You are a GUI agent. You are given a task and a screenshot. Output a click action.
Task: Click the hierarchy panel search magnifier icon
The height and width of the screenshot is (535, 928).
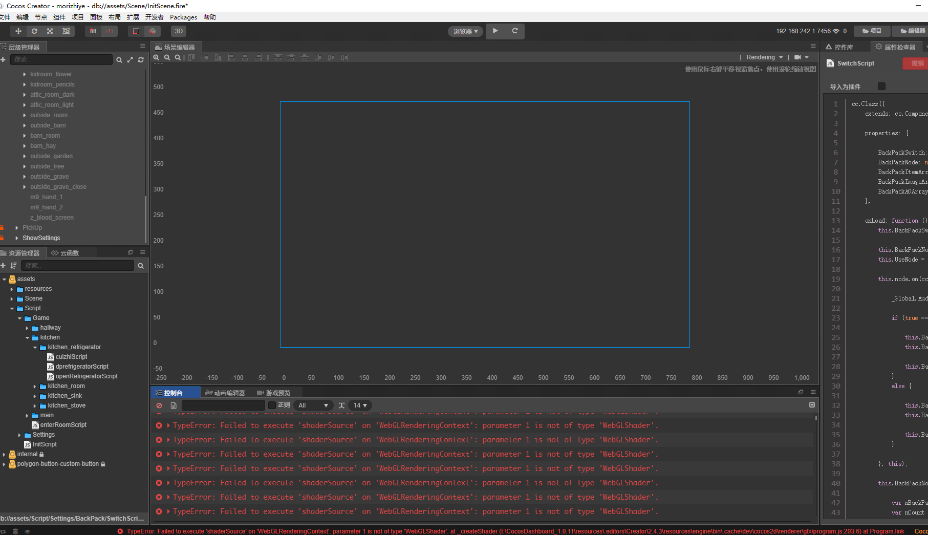119,60
